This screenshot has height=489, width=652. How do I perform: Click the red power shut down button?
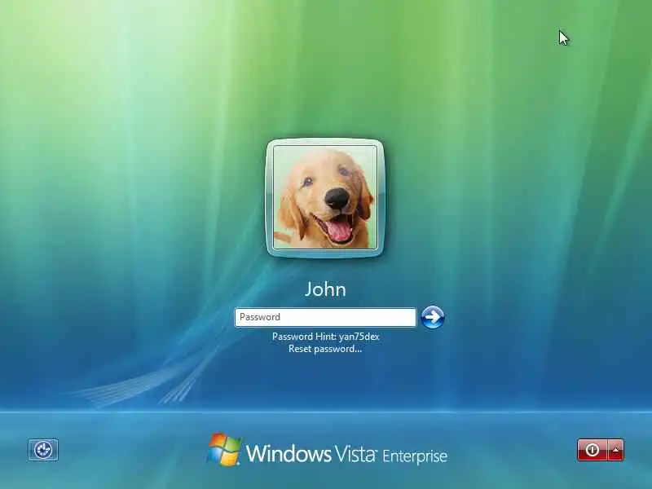pos(593,450)
